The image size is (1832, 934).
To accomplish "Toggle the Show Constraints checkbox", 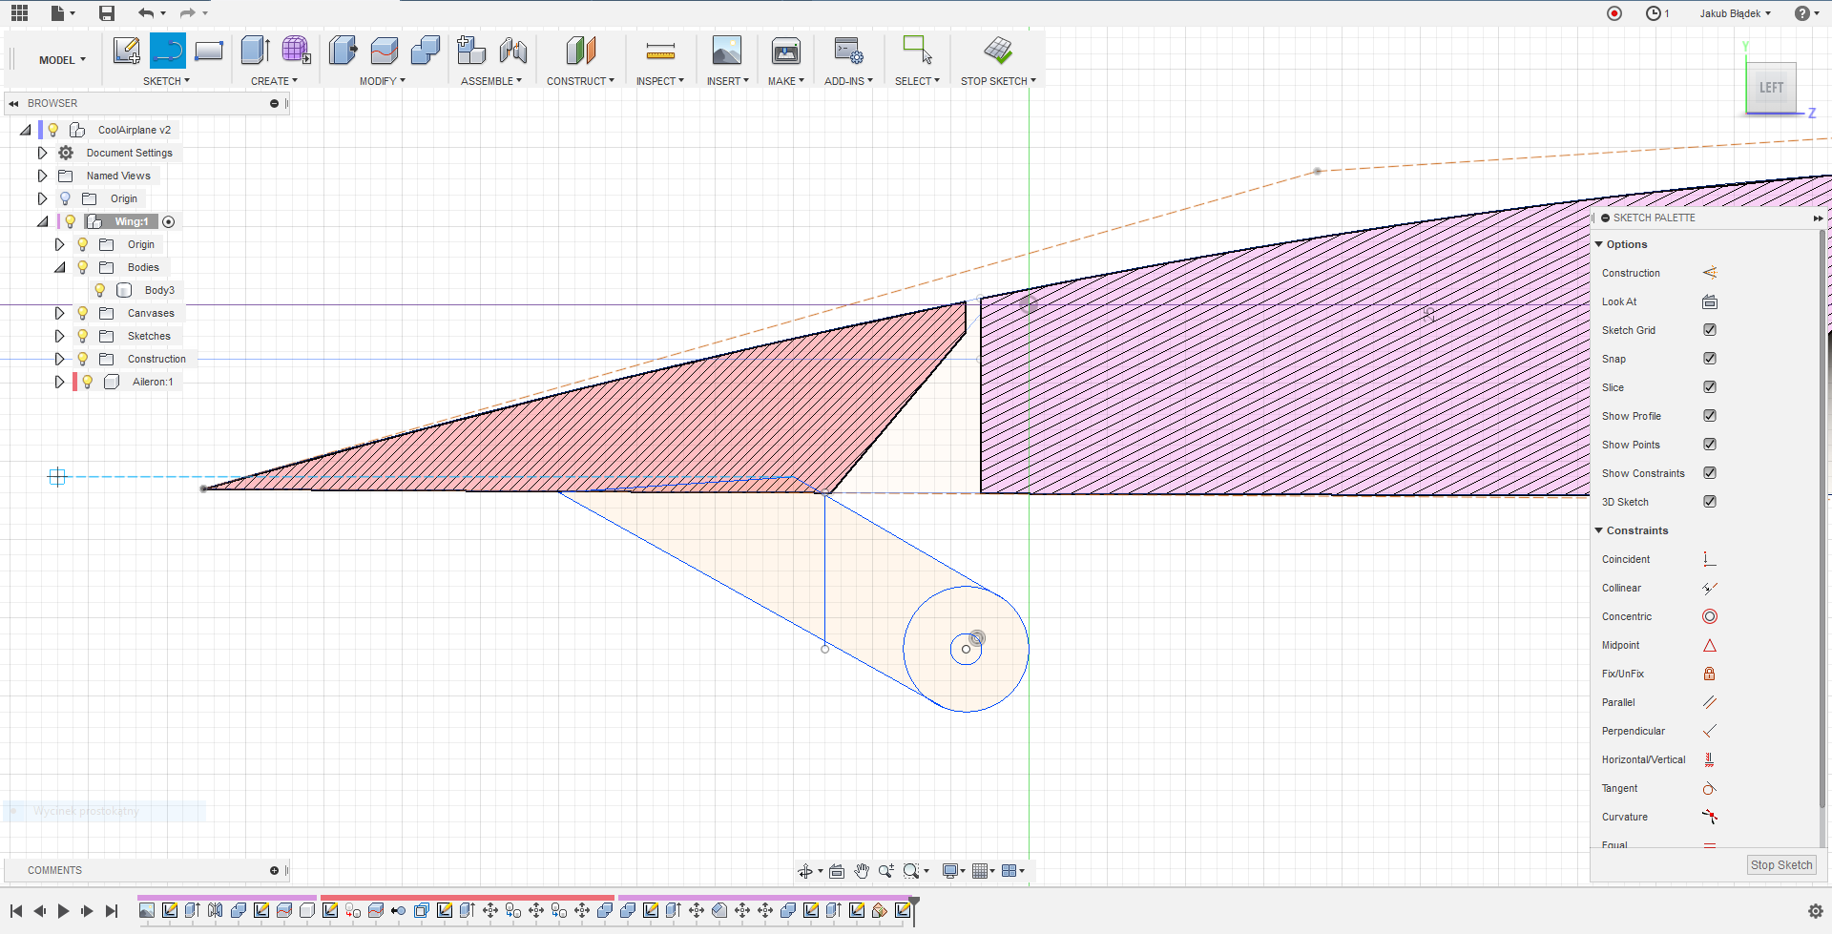I will click(1710, 473).
